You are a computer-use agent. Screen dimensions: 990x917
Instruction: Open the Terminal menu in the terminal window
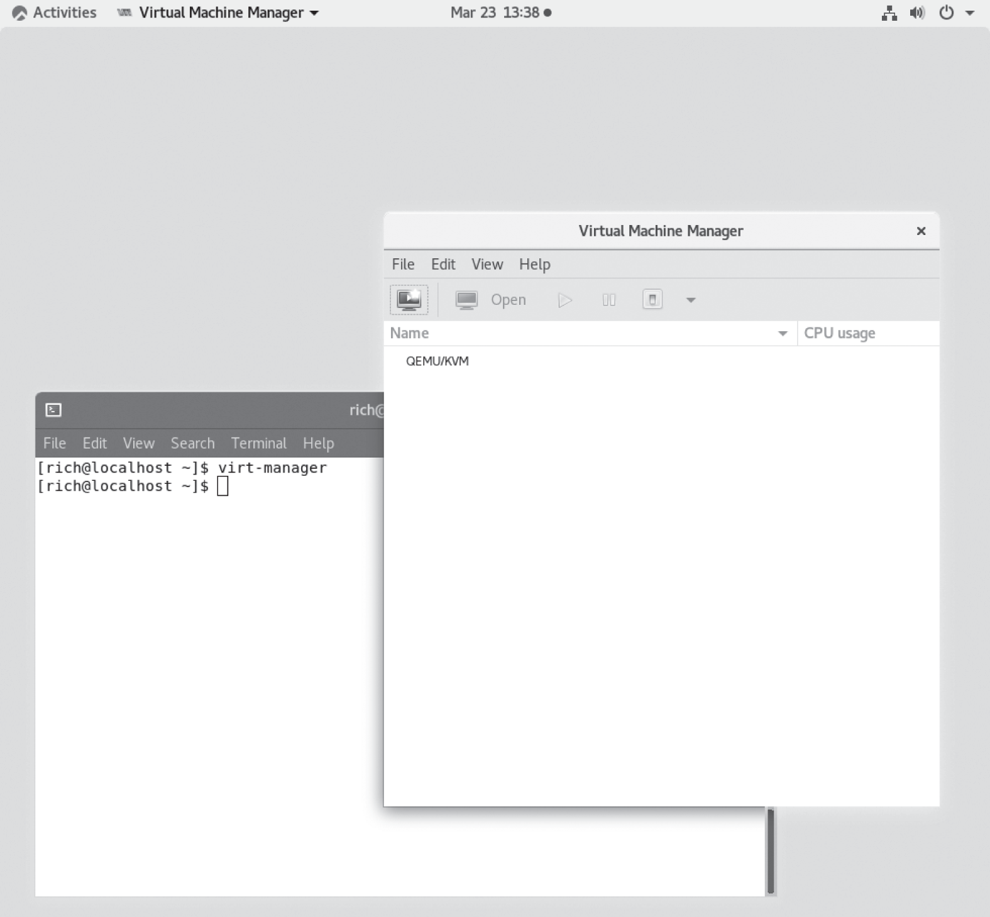click(259, 444)
